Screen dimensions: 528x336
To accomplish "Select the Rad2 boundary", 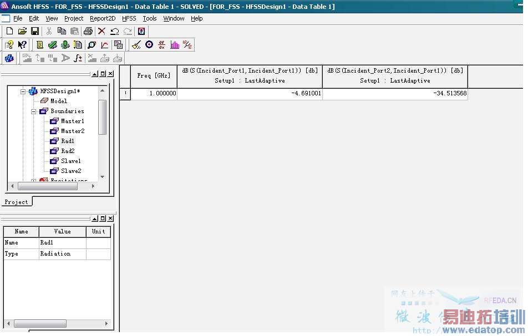I will coord(67,151).
